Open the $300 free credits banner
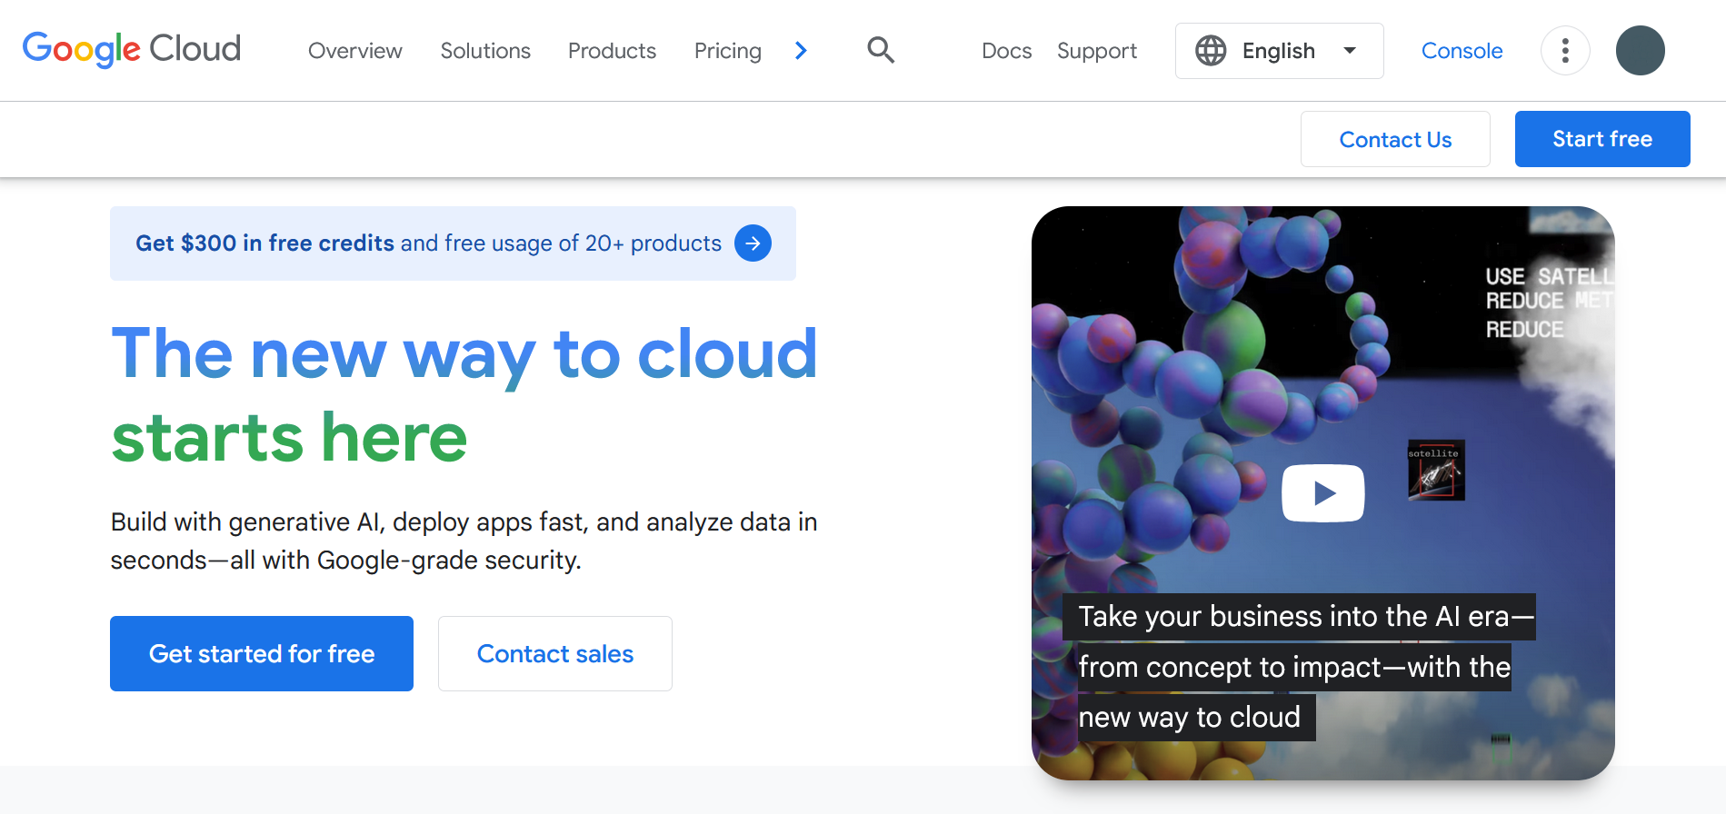Screen dimensions: 1726x814 pos(453,243)
